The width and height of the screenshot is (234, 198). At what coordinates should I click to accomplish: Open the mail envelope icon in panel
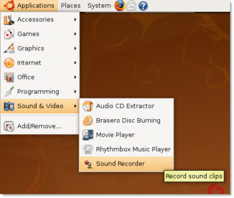pyautogui.click(x=131, y=6)
